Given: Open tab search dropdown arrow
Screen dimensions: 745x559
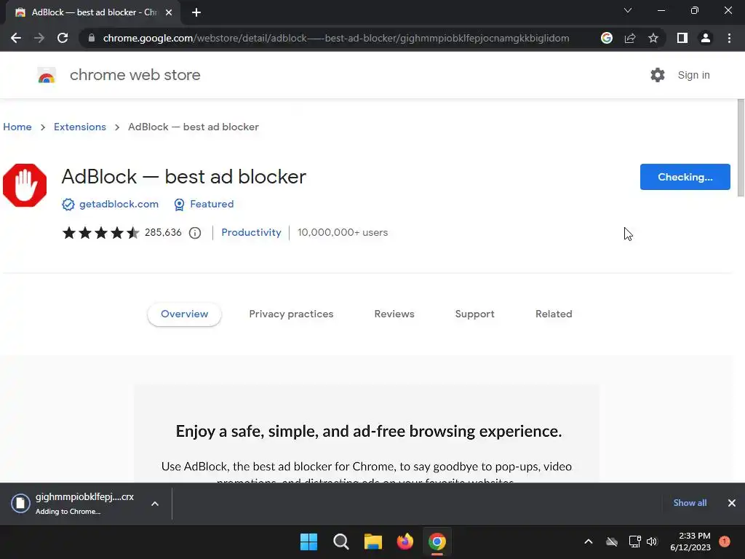Looking at the screenshot, I should click(628, 10).
